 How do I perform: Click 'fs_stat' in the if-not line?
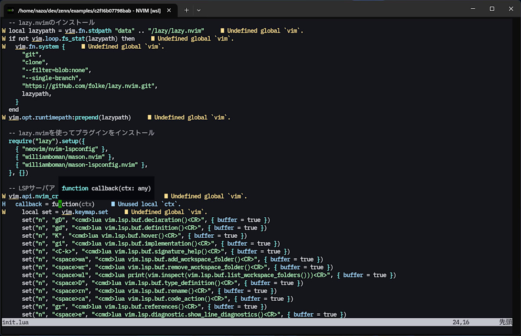click(x=73, y=39)
